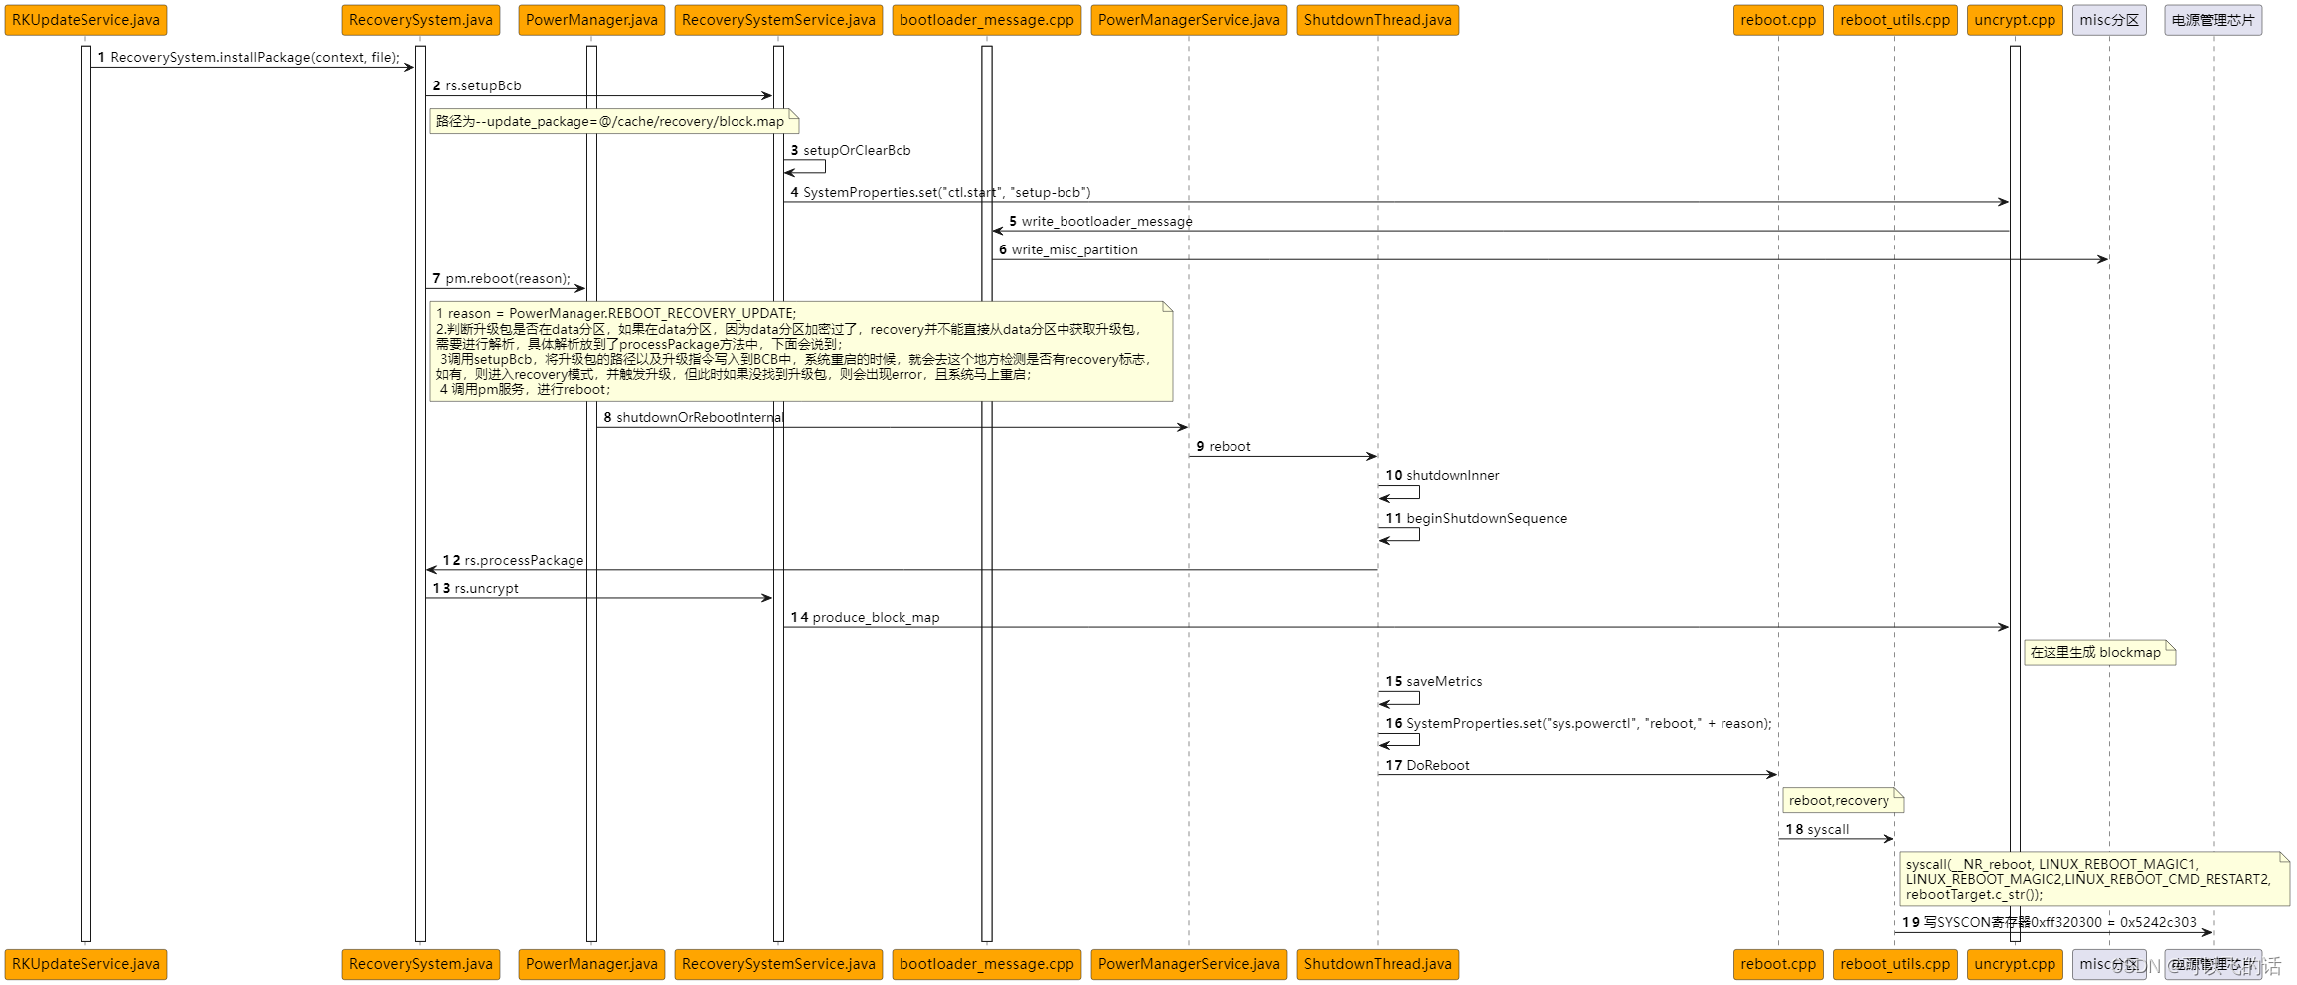The height and width of the screenshot is (985, 2297).
Task: Select the top reboot.cpp participant box
Action: coord(1778,20)
